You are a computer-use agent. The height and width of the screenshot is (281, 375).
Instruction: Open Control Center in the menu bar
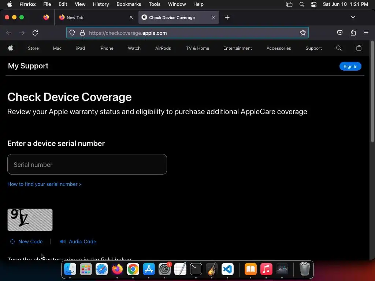tap(314, 4)
